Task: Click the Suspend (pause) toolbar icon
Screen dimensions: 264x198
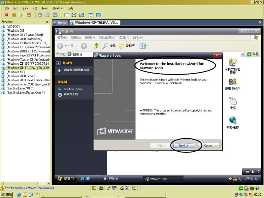Action: [x=14, y=15]
